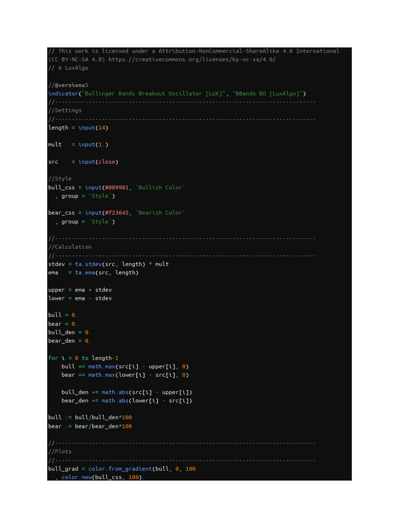Click the "BBands BO [LuxAlgo]" string
This screenshot has width=399, height=532.
(268, 94)
